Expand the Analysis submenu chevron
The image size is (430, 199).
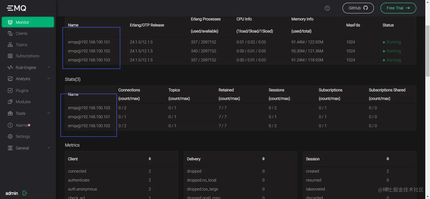click(x=49, y=78)
